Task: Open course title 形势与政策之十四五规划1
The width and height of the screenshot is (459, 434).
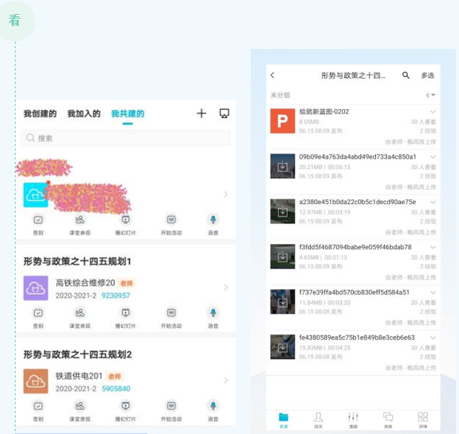Action: pyautogui.click(x=77, y=261)
